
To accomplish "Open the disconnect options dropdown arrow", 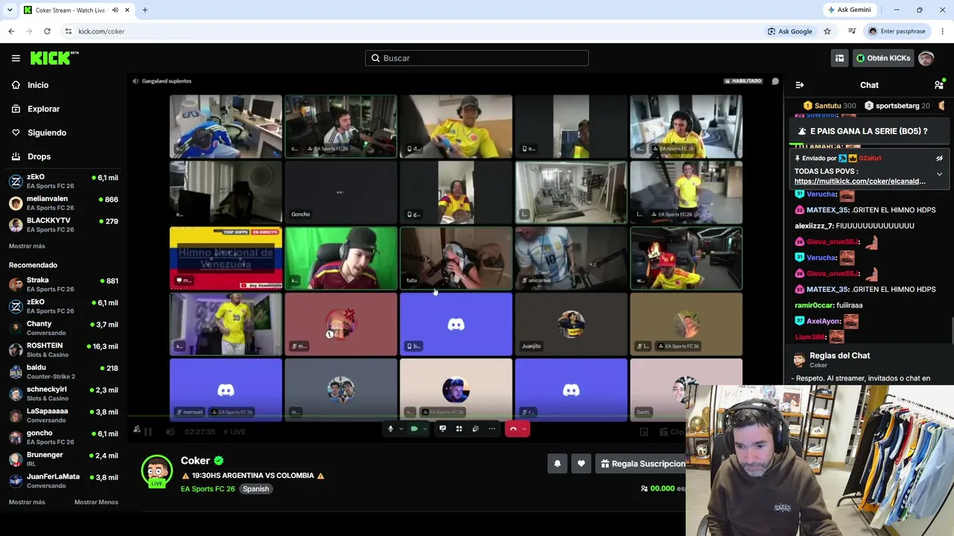I will click(x=525, y=429).
